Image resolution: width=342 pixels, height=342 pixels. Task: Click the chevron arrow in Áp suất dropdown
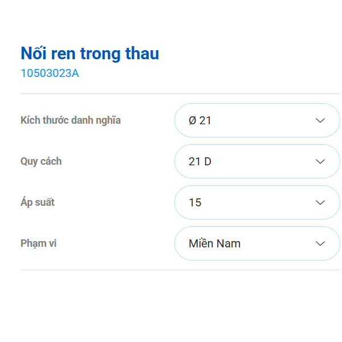click(320, 202)
